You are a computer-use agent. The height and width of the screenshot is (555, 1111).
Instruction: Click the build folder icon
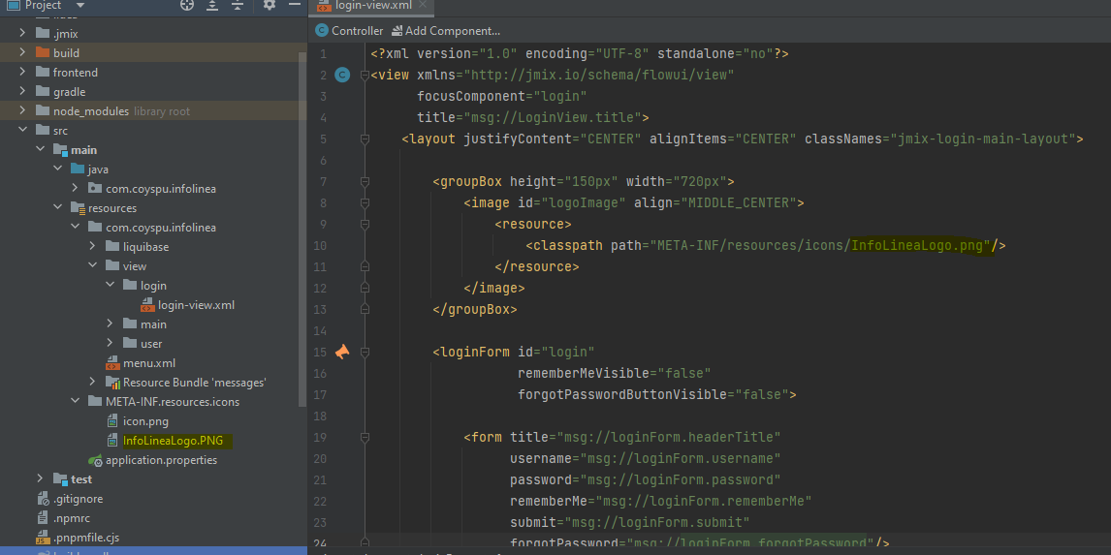[x=43, y=52]
